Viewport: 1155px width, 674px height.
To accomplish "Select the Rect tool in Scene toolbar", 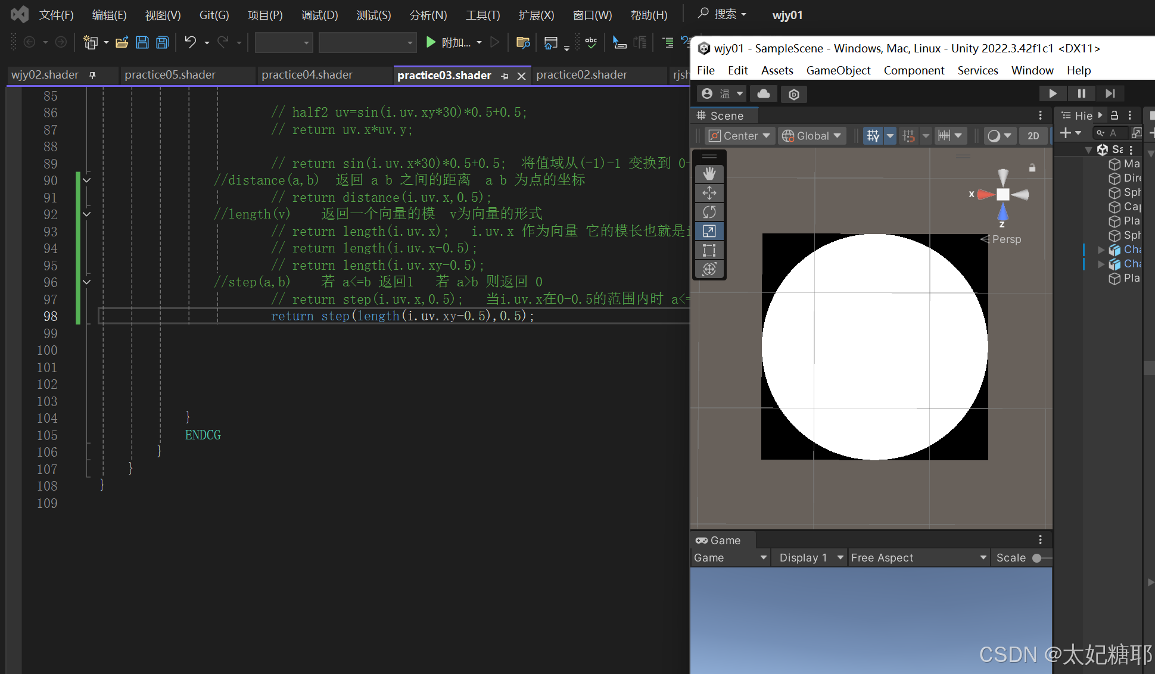I will click(709, 250).
